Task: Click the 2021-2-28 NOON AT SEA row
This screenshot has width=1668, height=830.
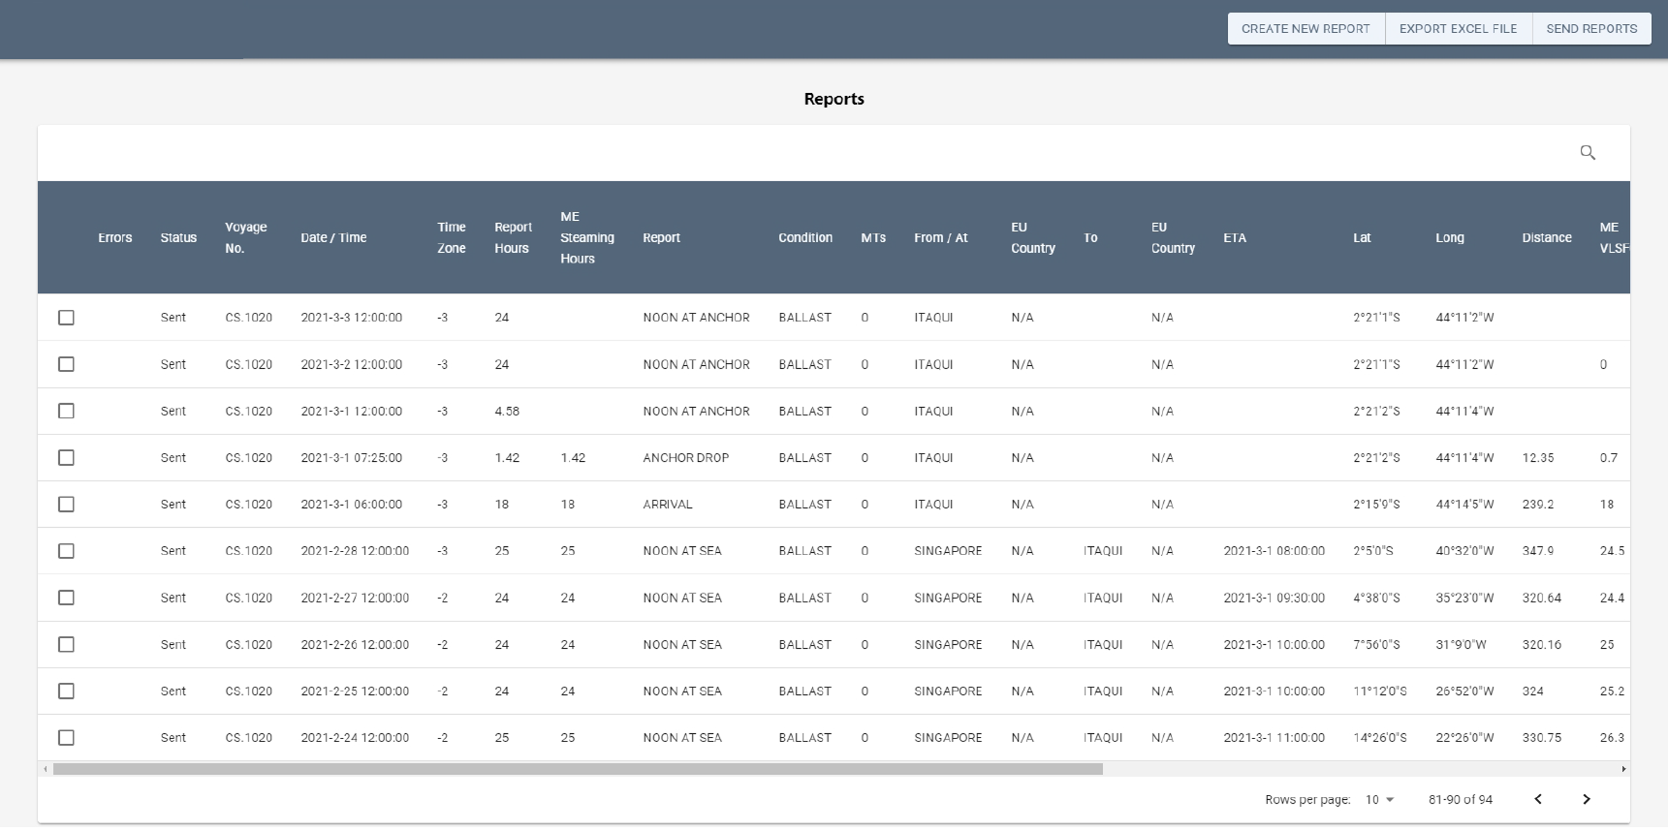Action: [681, 551]
